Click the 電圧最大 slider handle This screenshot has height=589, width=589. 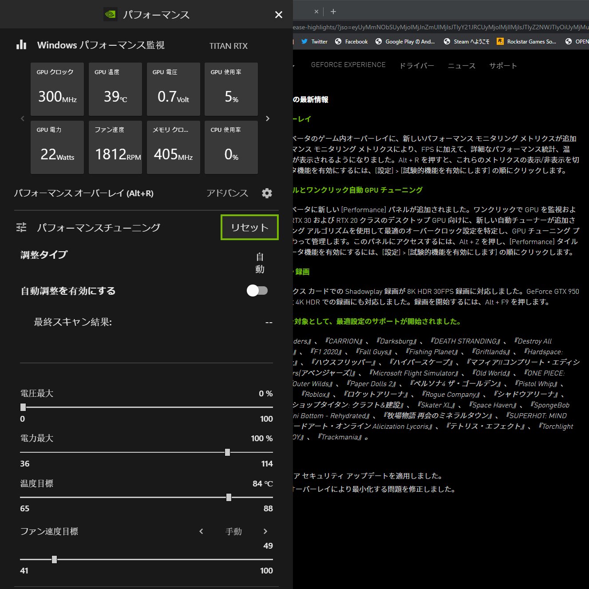point(23,407)
